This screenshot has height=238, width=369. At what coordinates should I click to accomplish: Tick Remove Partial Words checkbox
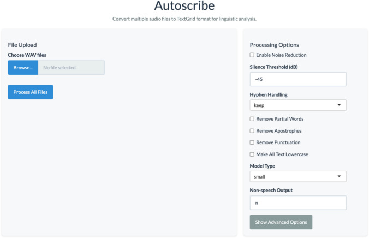[252, 119]
